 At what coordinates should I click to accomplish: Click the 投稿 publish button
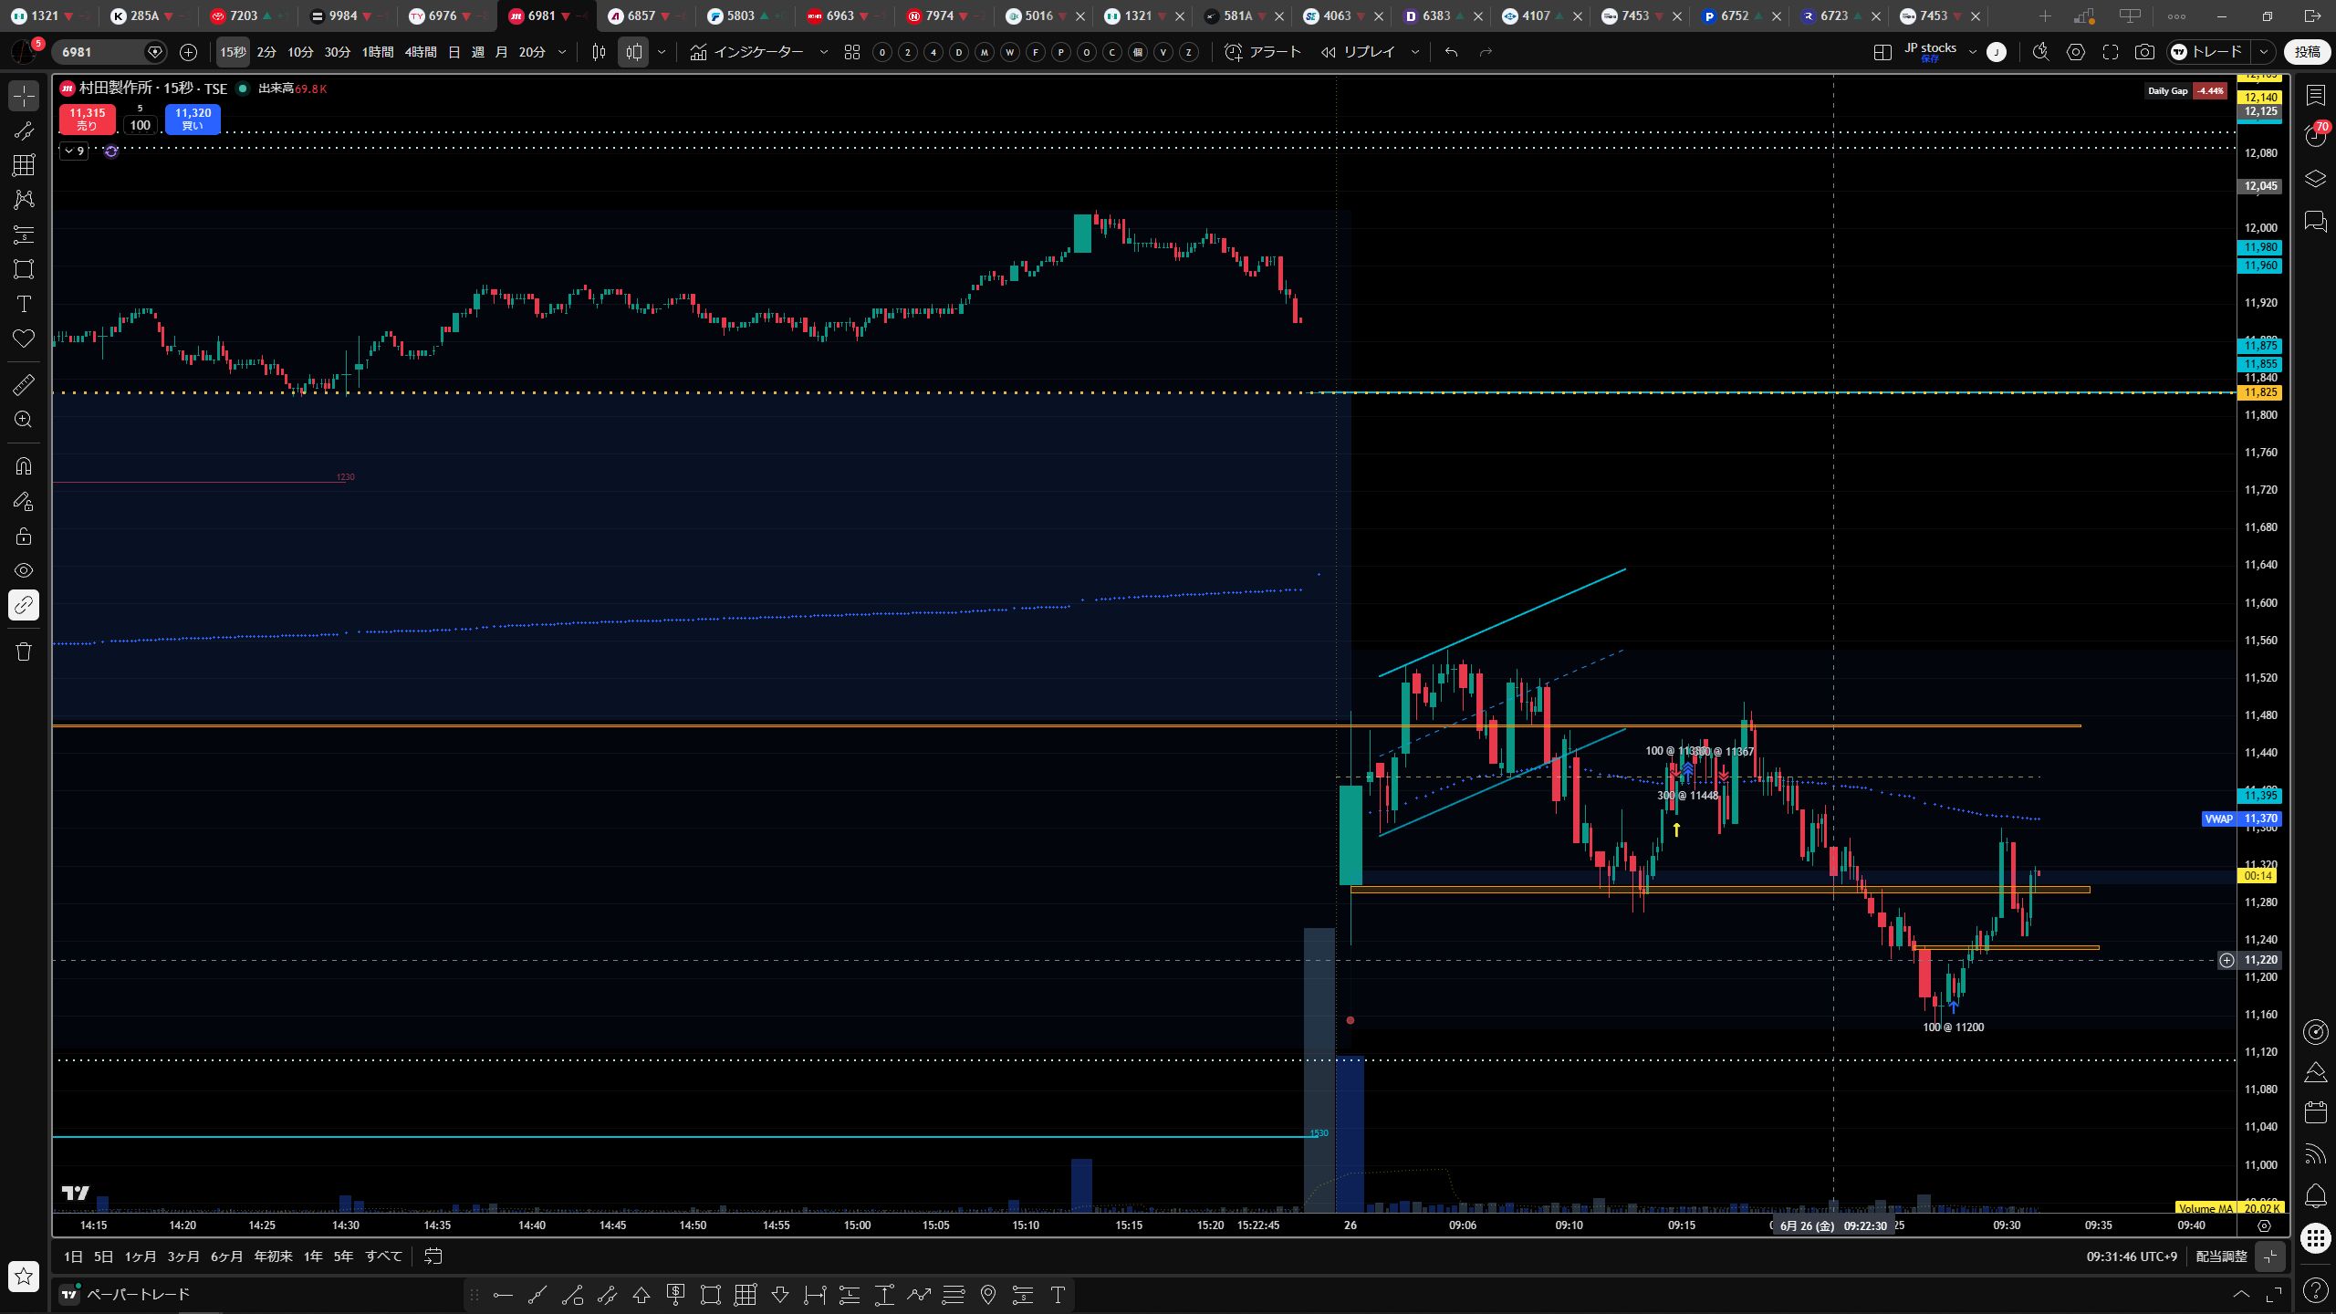click(x=2307, y=52)
